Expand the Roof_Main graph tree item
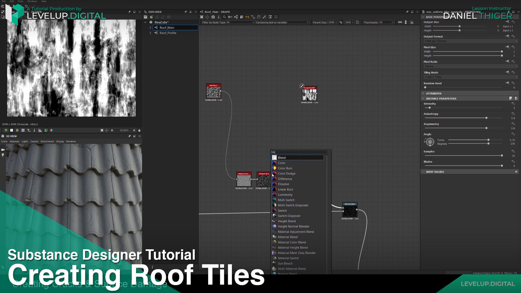The width and height of the screenshot is (521, 293). coord(150,28)
